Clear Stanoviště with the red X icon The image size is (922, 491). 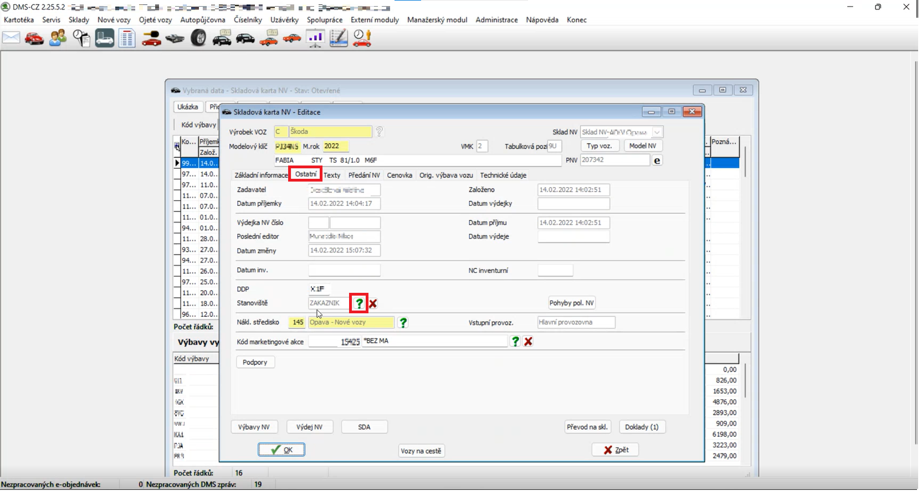tap(373, 303)
